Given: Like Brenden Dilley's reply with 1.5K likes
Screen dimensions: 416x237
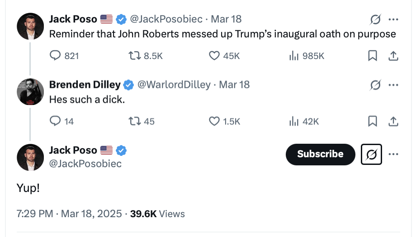Looking at the screenshot, I should click(214, 121).
